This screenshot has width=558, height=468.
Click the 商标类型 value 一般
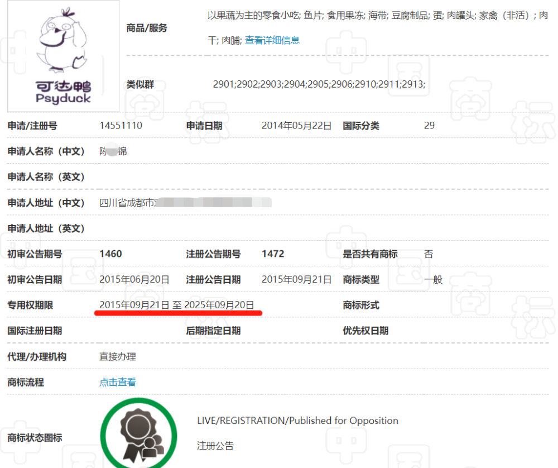pyautogui.click(x=433, y=280)
